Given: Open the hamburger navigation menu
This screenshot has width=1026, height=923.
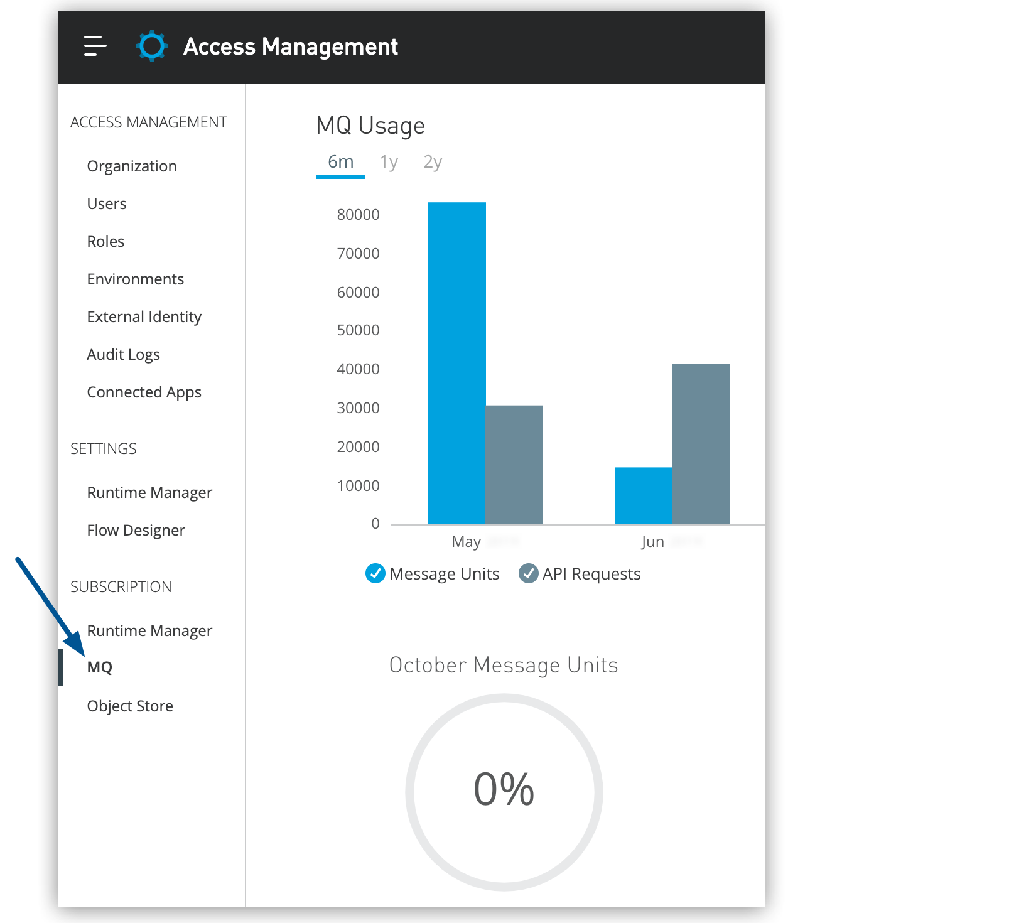Looking at the screenshot, I should pyautogui.click(x=94, y=46).
